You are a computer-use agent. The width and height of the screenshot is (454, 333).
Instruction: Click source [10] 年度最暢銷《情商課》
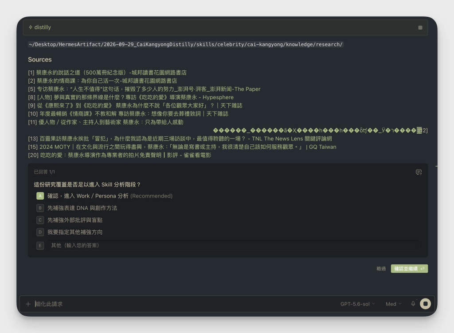pyautogui.click(x=128, y=114)
